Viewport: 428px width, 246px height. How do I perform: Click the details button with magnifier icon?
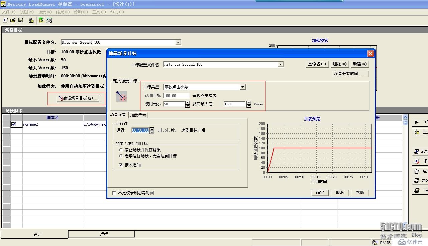[x=420, y=181]
